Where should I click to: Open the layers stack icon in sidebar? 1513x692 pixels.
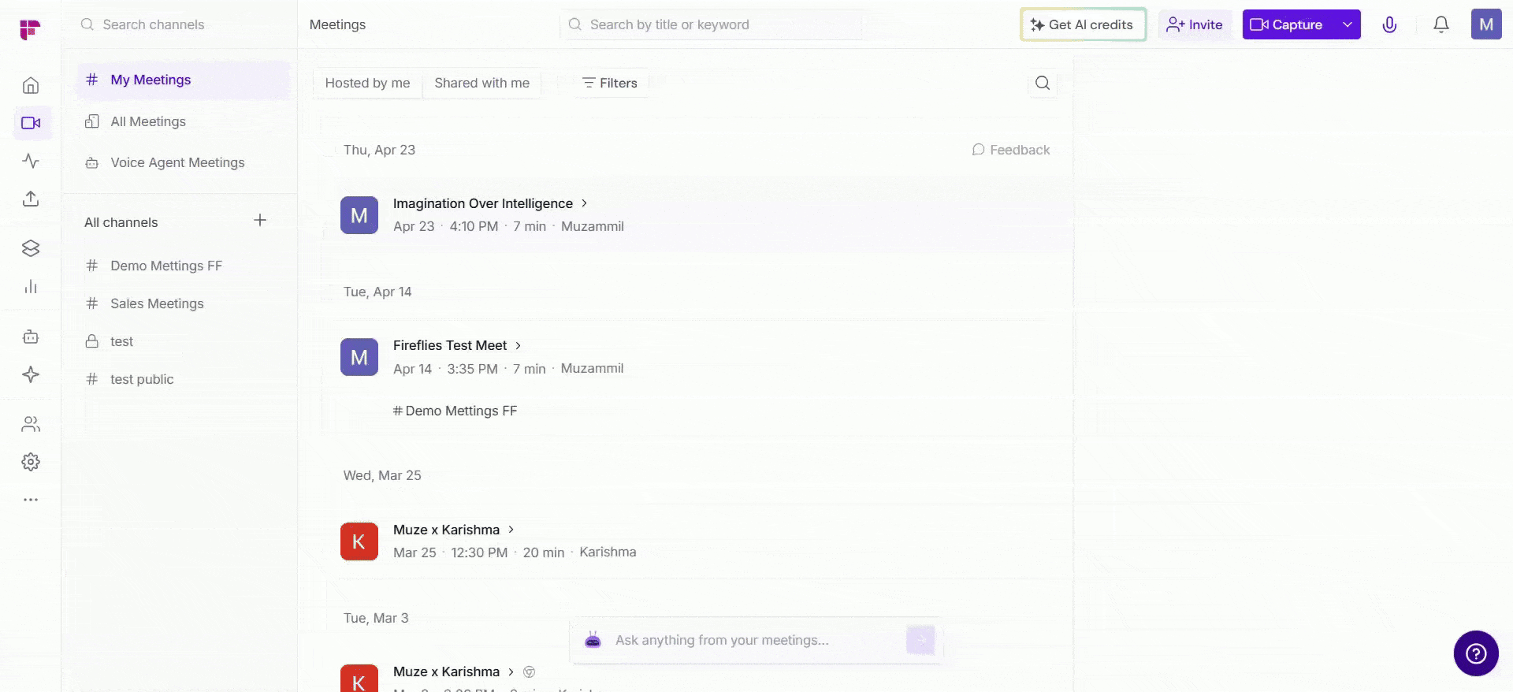point(31,248)
